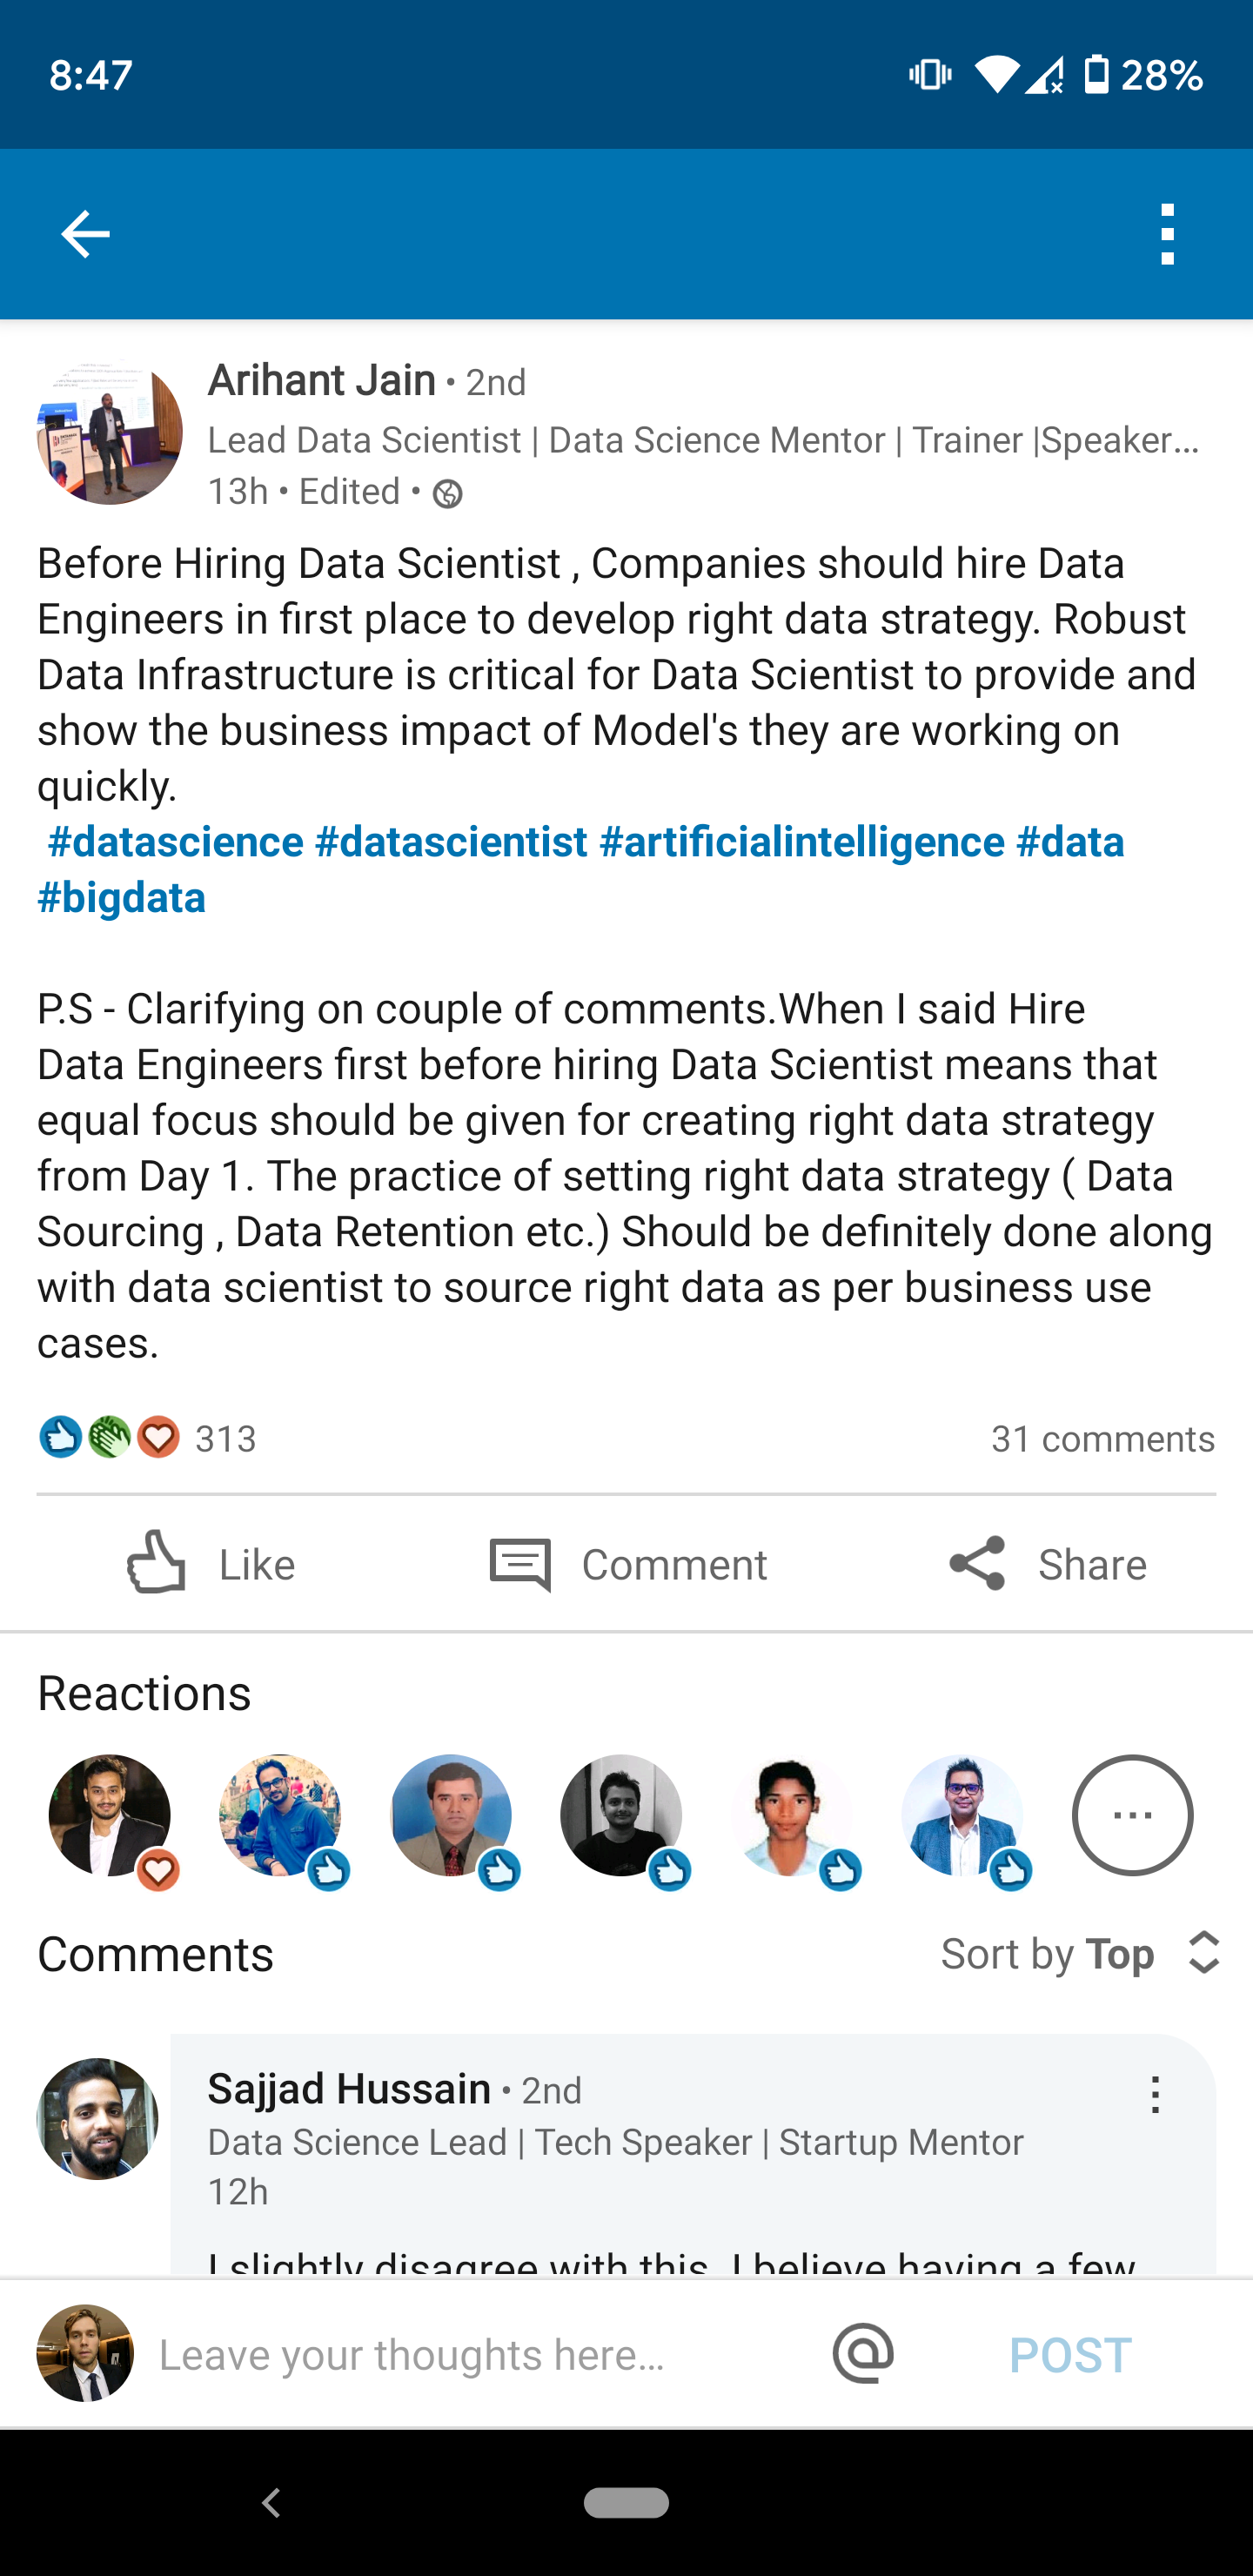This screenshot has width=1253, height=2576.
Task: Open the post overflow menu
Action: (x=1166, y=234)
